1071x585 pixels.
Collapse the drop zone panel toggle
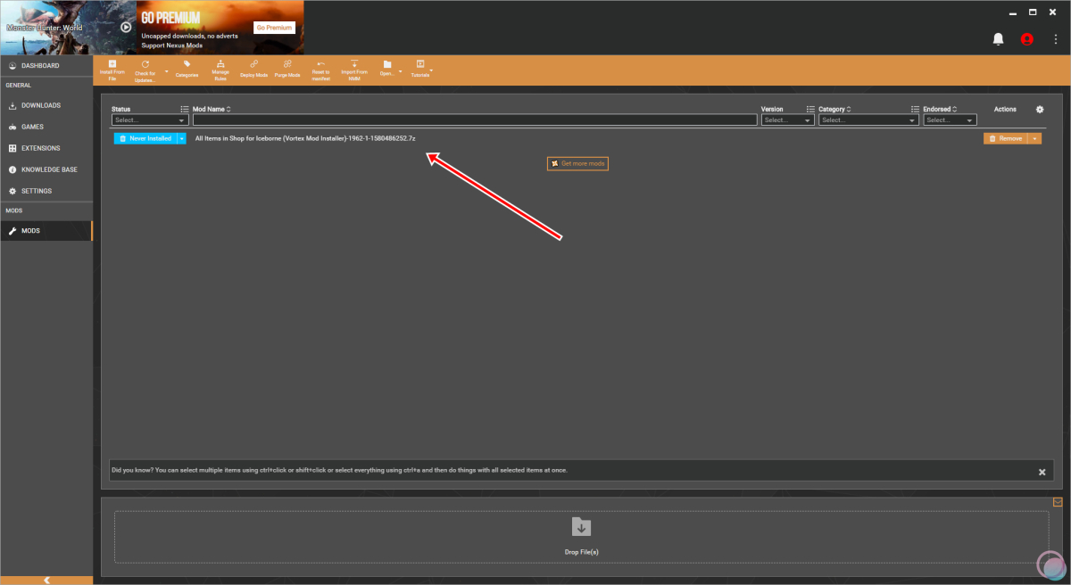[x=1058, y=501]
